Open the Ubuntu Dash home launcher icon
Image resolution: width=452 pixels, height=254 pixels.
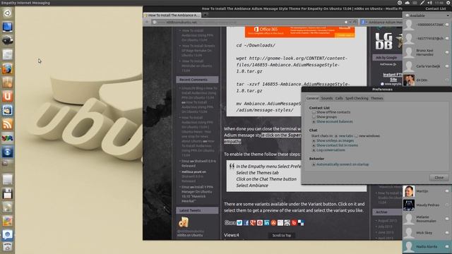click(x=7, y=13)
